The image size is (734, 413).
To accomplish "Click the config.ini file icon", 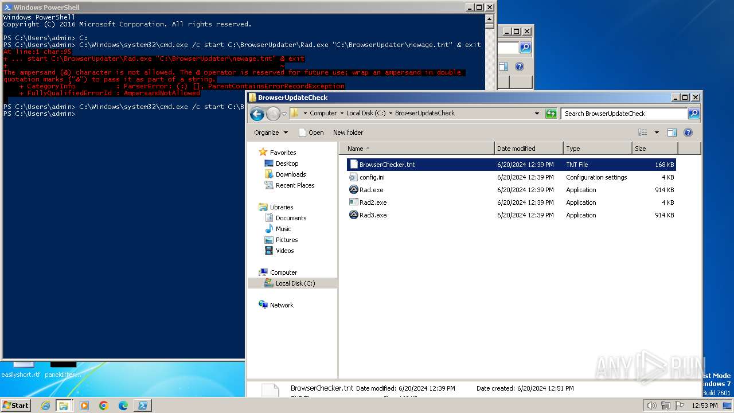I will pos(354,177).
